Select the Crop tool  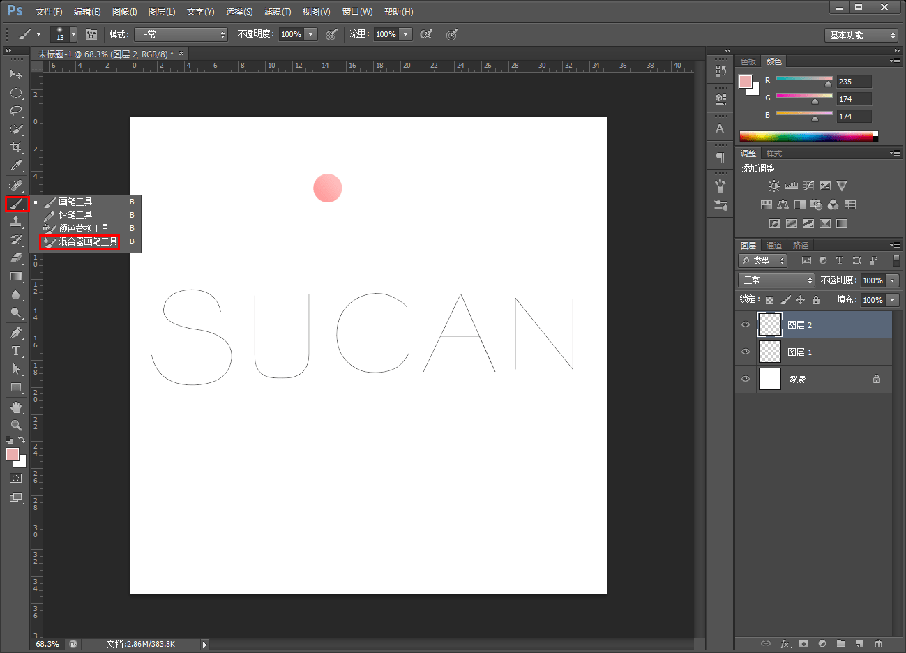point(16,147)
